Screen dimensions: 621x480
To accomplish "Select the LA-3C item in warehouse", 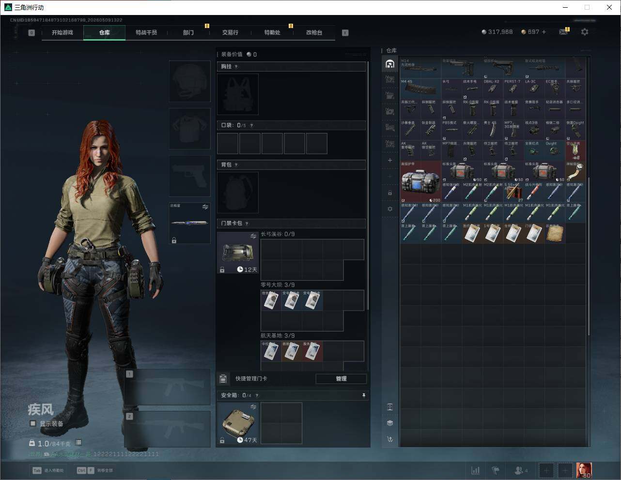I will 534,89.
